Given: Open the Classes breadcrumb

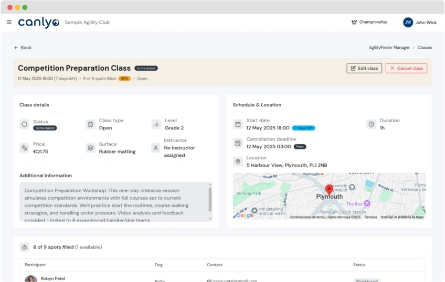Looking at the screenshot, I should tap(425, 48).
